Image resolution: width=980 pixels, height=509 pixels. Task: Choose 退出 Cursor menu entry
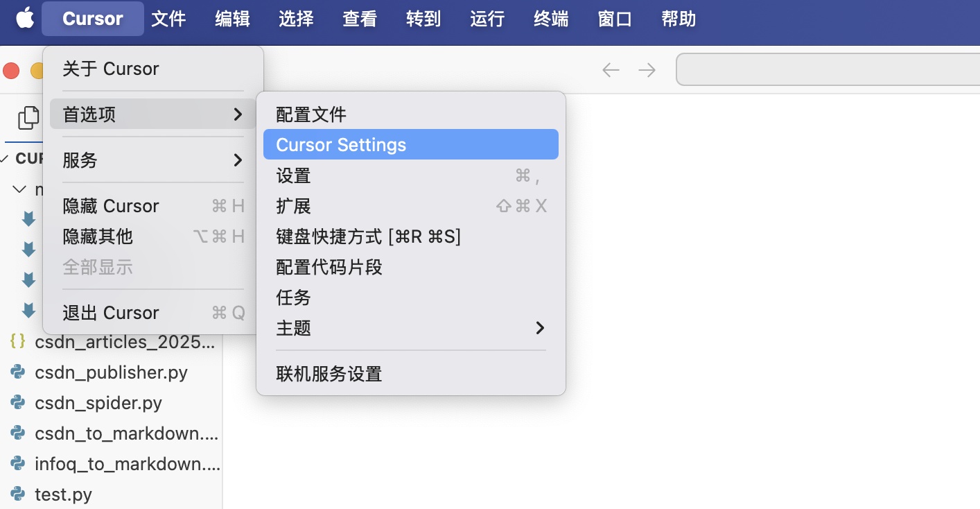111,313
